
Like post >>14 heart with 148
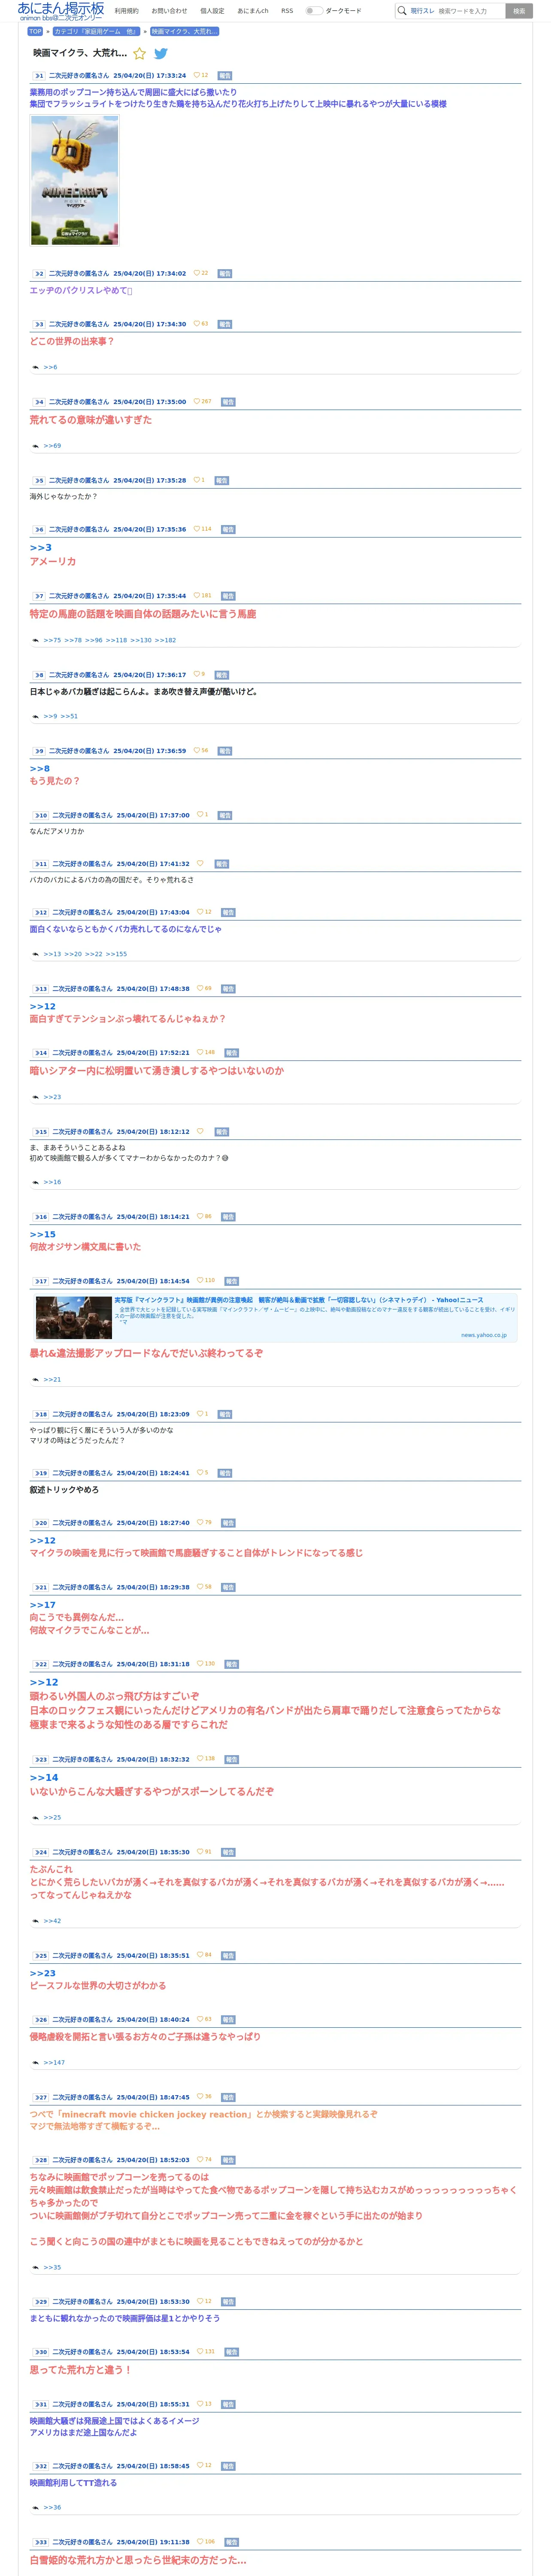click(200, 1052)
